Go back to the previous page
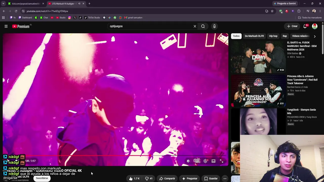324x182 pixels. click(4, 11)
